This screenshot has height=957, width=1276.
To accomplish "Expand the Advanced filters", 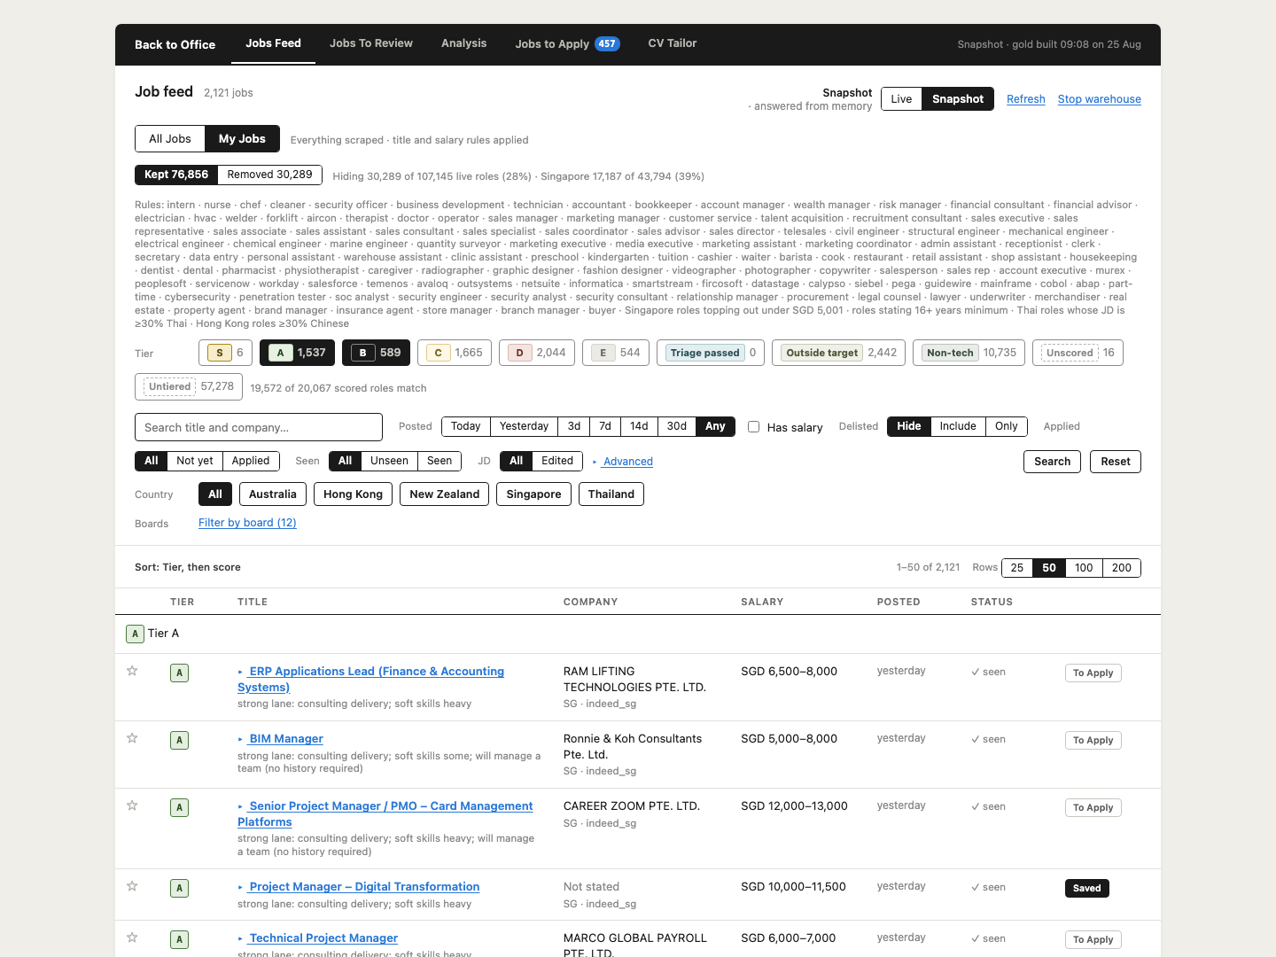I will pos(623,462).
